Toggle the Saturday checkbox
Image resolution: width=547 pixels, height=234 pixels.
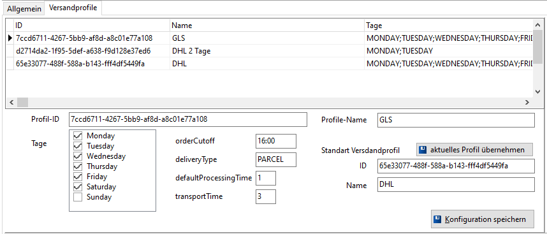[78, 187]
